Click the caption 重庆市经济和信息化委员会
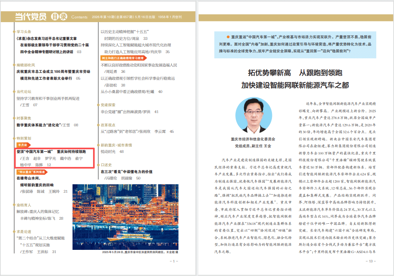The image size is (394, 276). coord(253,139)
